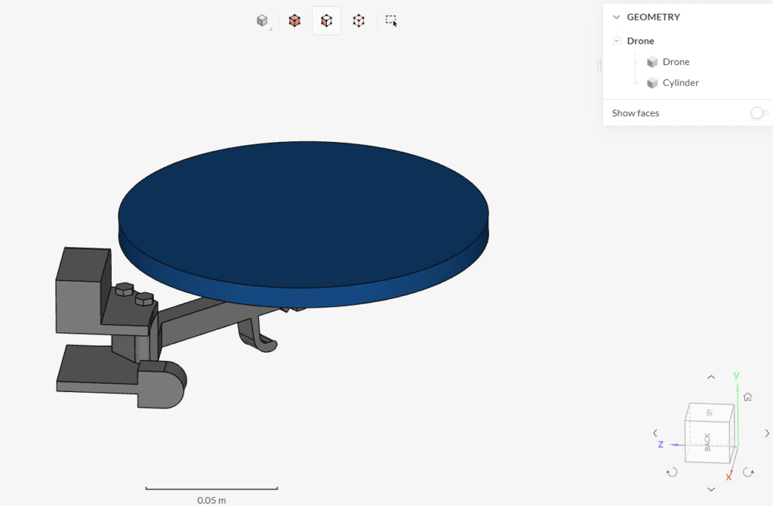
Task: Click the up arrow above the view cube
Action: coord(710,376)
